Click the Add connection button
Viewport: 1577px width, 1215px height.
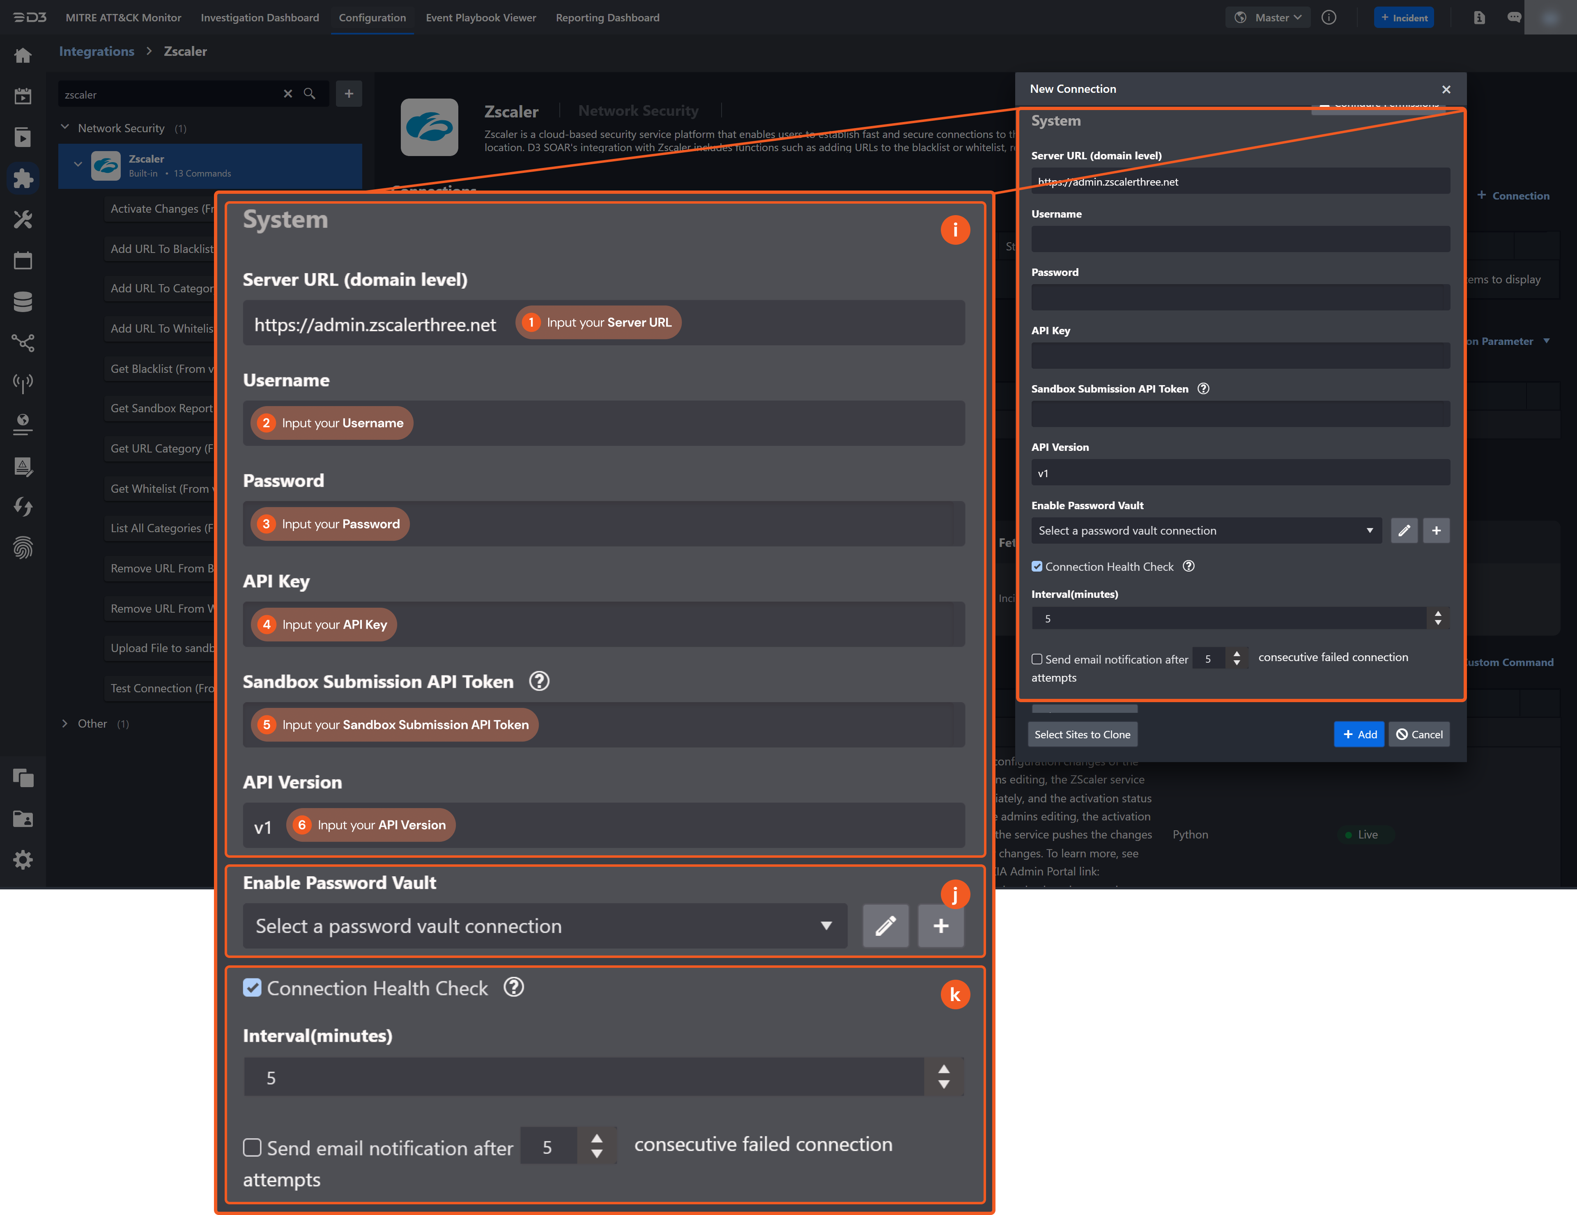(1358, 734)
